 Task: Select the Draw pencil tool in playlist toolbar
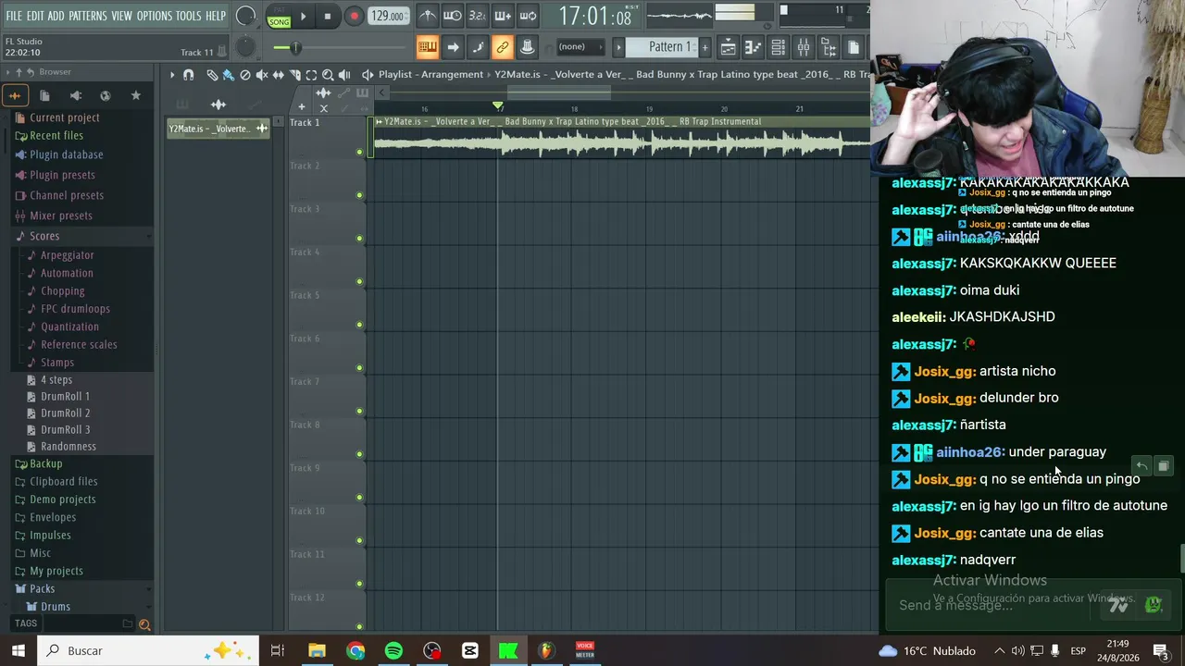[212, 75]
